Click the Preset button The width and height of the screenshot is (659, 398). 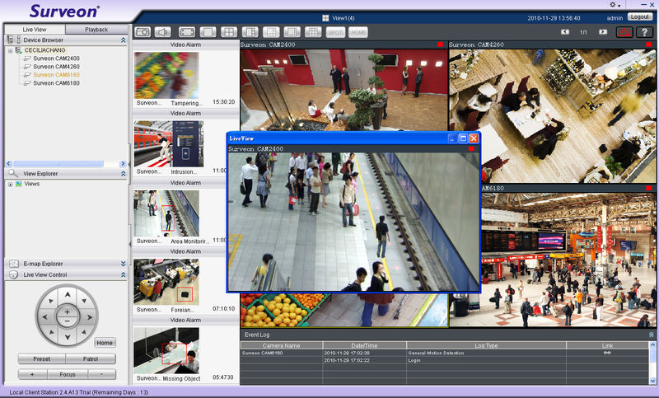point(42,359)
